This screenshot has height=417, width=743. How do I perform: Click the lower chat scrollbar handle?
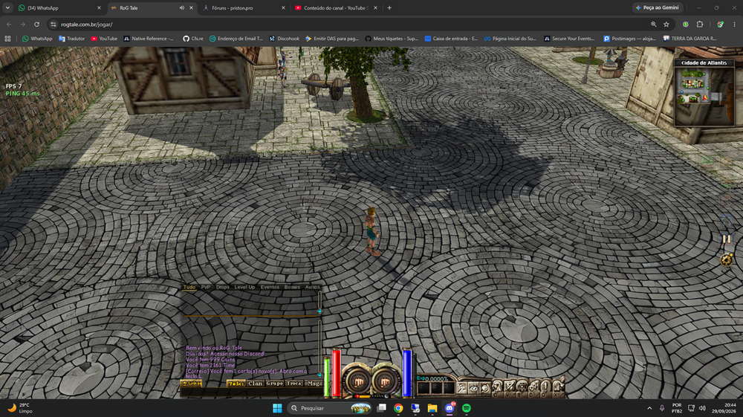[x=319, y=375]
